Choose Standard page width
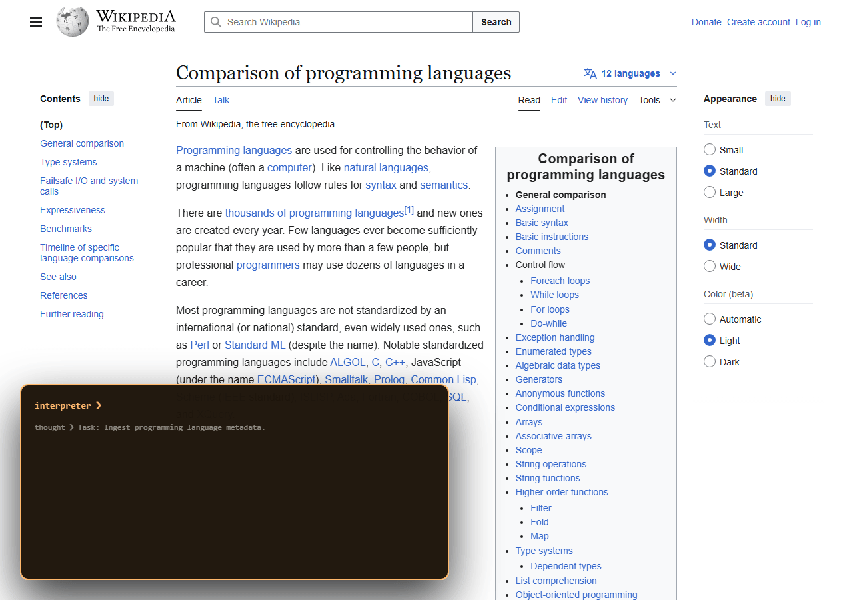The image size is (853, 600). tap(710, 245)
